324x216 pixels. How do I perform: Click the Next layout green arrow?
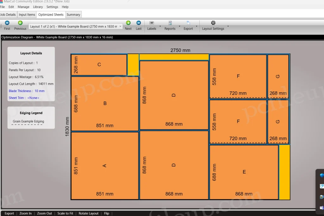128,23
